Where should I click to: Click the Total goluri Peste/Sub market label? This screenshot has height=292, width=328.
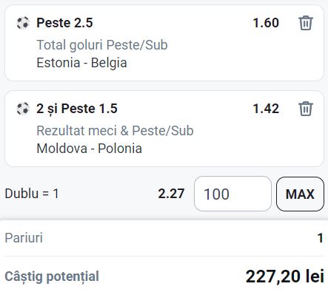tap(102, 45)
